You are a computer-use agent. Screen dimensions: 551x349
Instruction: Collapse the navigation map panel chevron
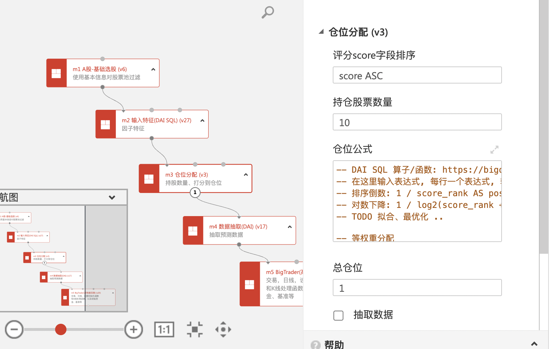112,198
